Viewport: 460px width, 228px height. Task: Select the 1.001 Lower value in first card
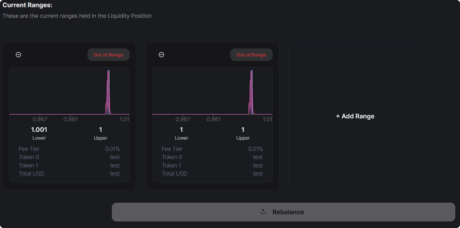click(39, 130)
